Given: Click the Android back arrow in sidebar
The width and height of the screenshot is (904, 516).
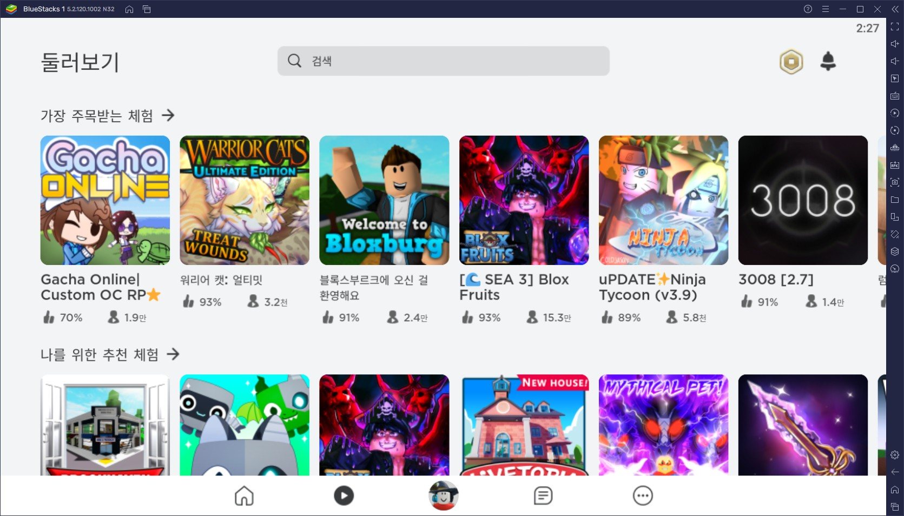Looking at the screenshot, I should 895,472.
